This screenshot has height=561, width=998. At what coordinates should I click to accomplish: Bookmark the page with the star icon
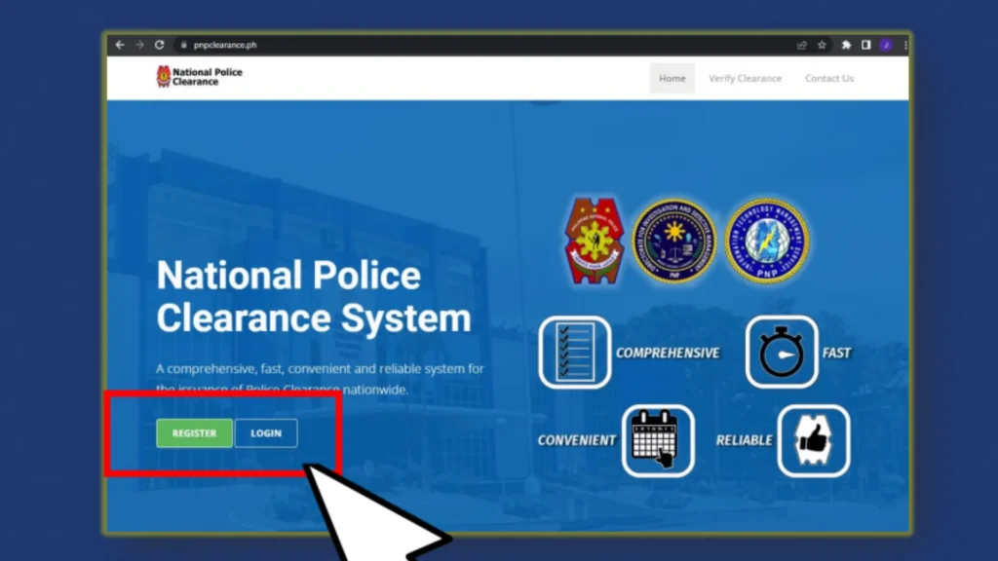point(822,44)
